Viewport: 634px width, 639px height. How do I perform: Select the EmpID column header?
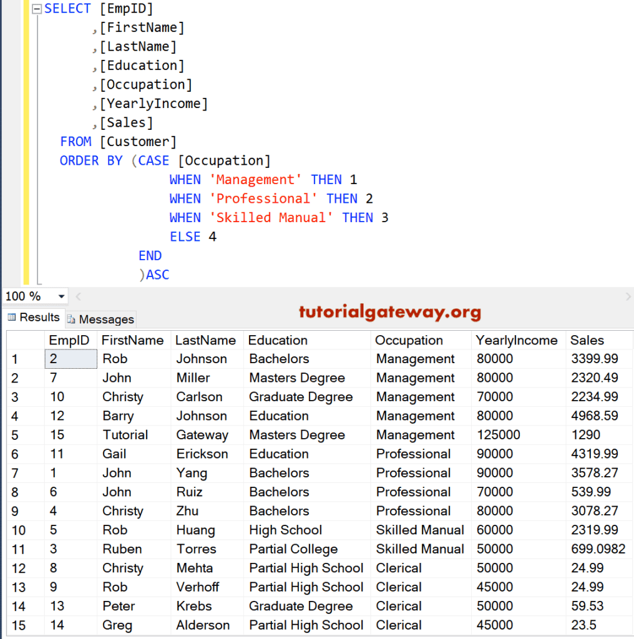click(69, 340)
